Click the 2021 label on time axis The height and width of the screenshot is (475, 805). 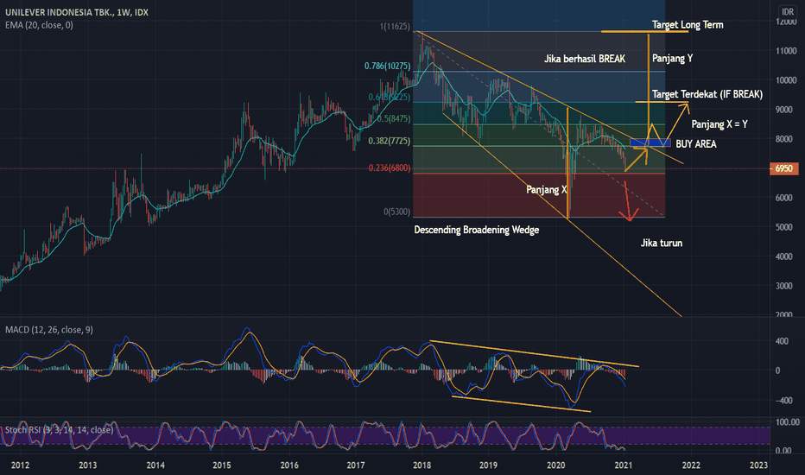pyautogui.click(x=624, y=465)
